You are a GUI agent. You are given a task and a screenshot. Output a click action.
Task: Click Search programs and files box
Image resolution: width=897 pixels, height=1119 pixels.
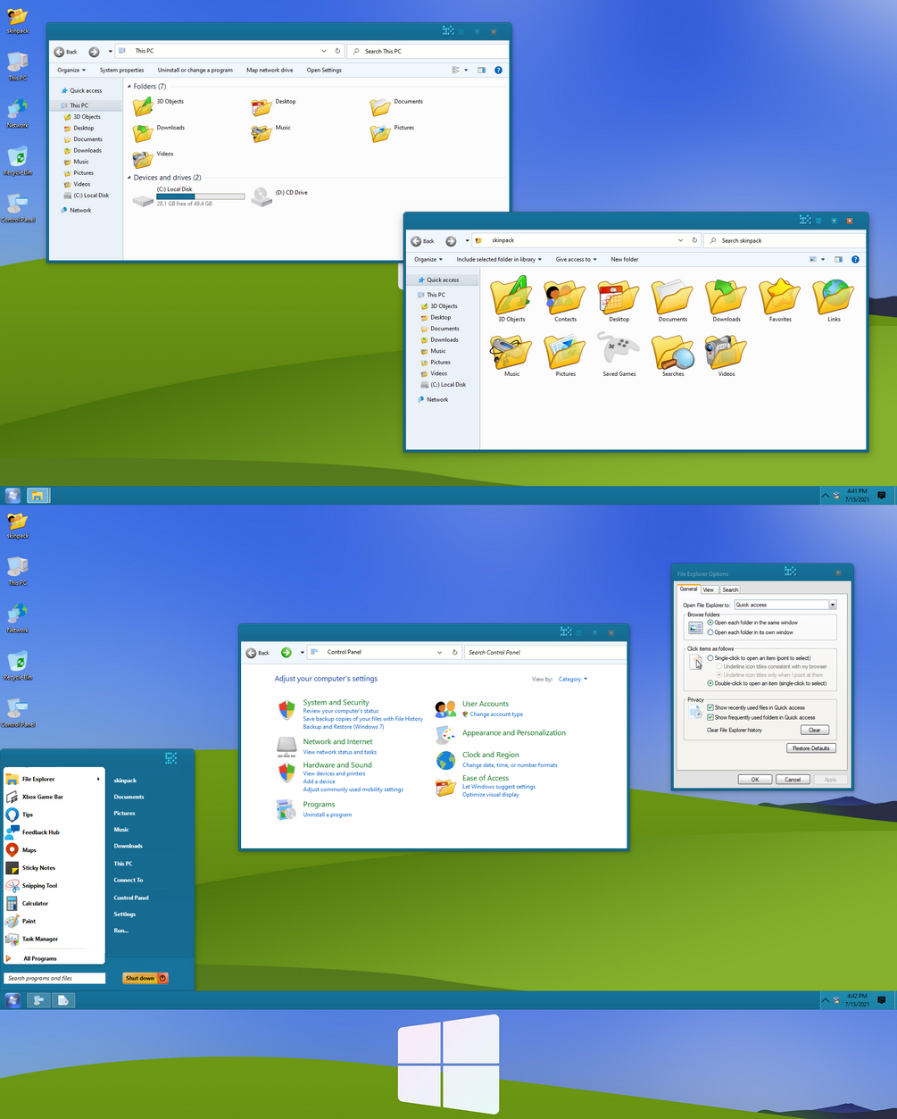(x=55, y=978)
